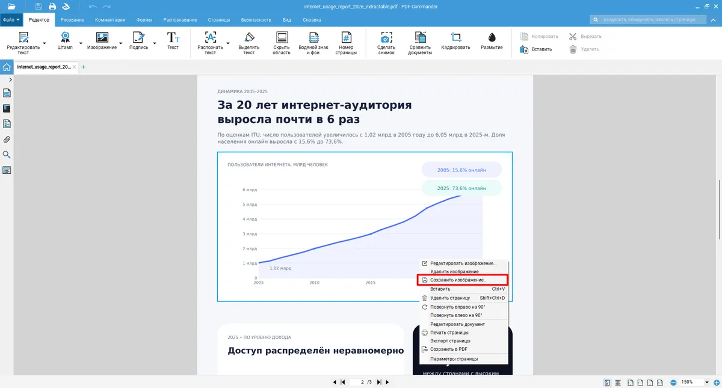This screenshot has height=388, width=722.
Task: Open the search magnifier in left sidebar
Action: click(x=7, y=155)
